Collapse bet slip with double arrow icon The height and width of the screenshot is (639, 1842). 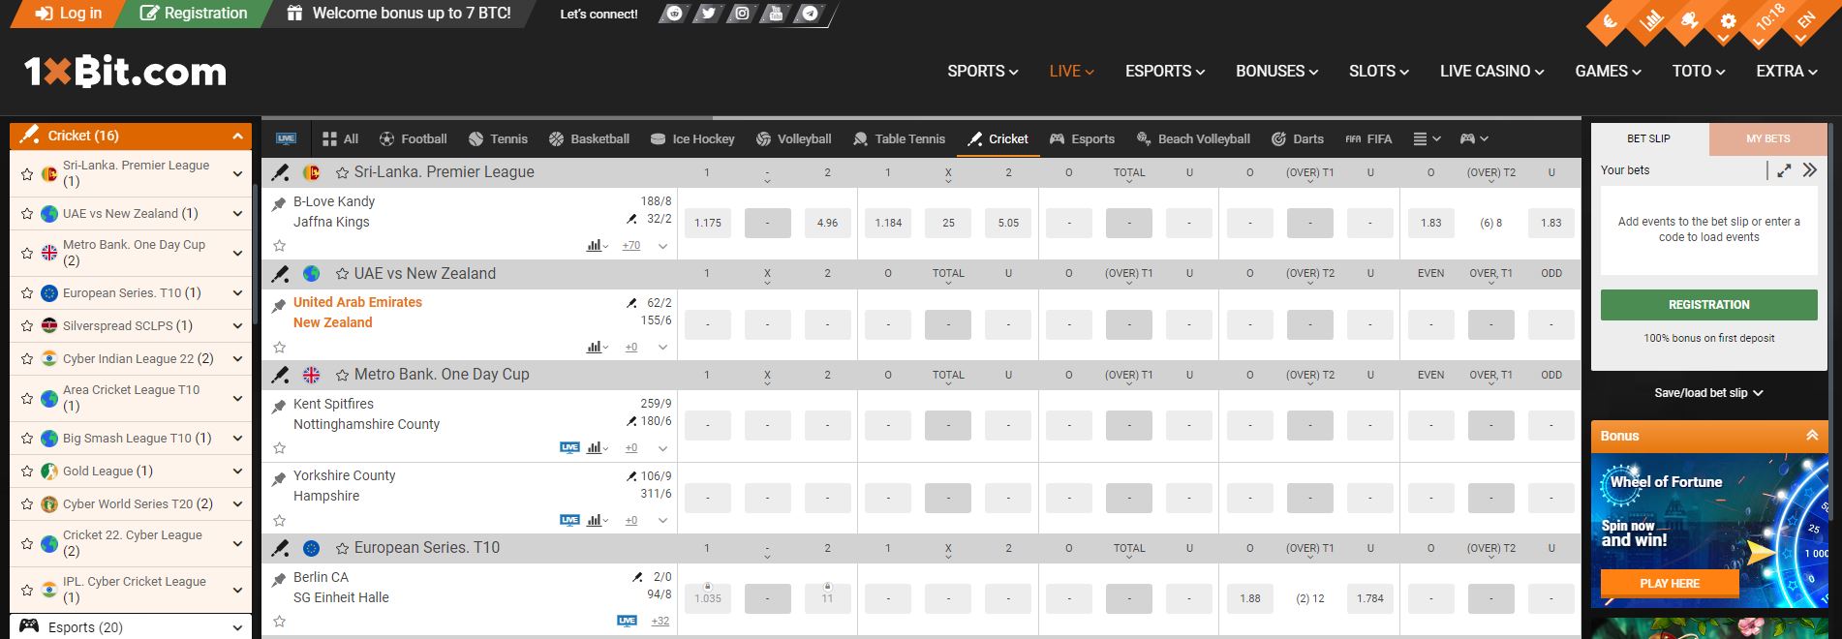(x=1809, y=170)
